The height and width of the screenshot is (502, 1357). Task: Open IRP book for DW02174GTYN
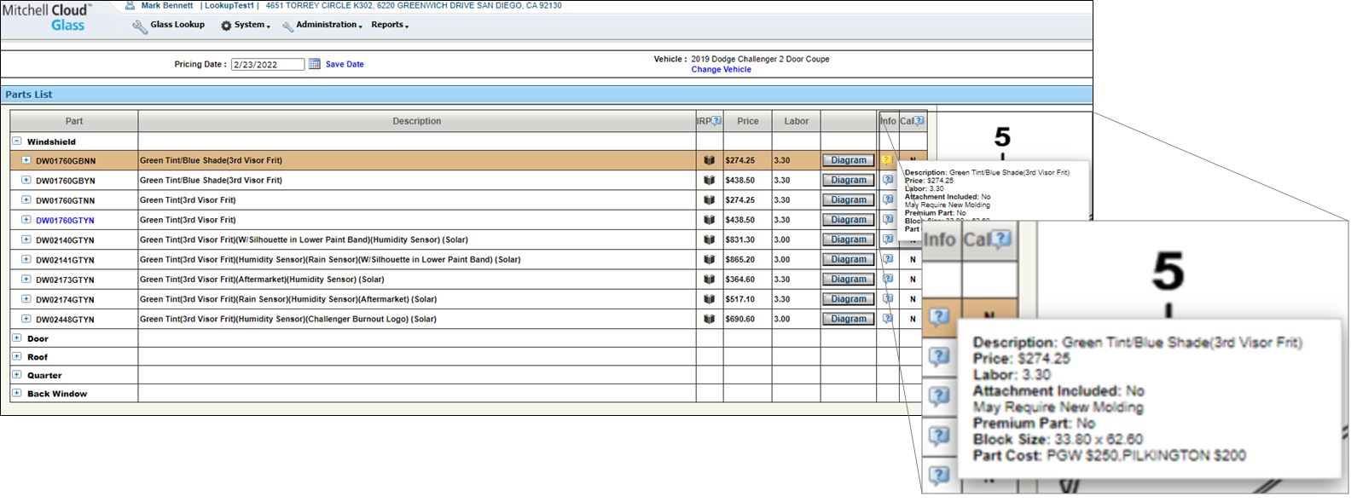pos(709,299)
